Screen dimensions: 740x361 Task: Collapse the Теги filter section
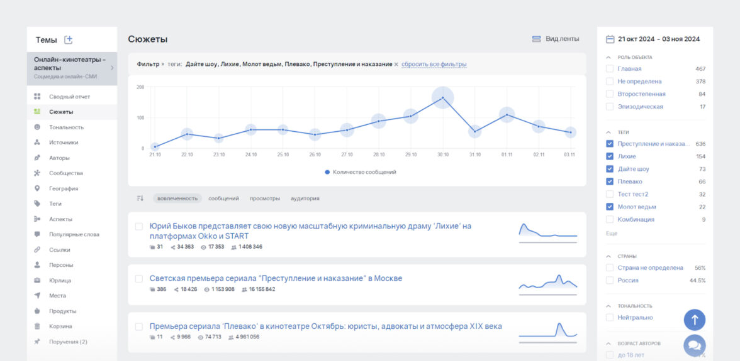pos(609,132)
